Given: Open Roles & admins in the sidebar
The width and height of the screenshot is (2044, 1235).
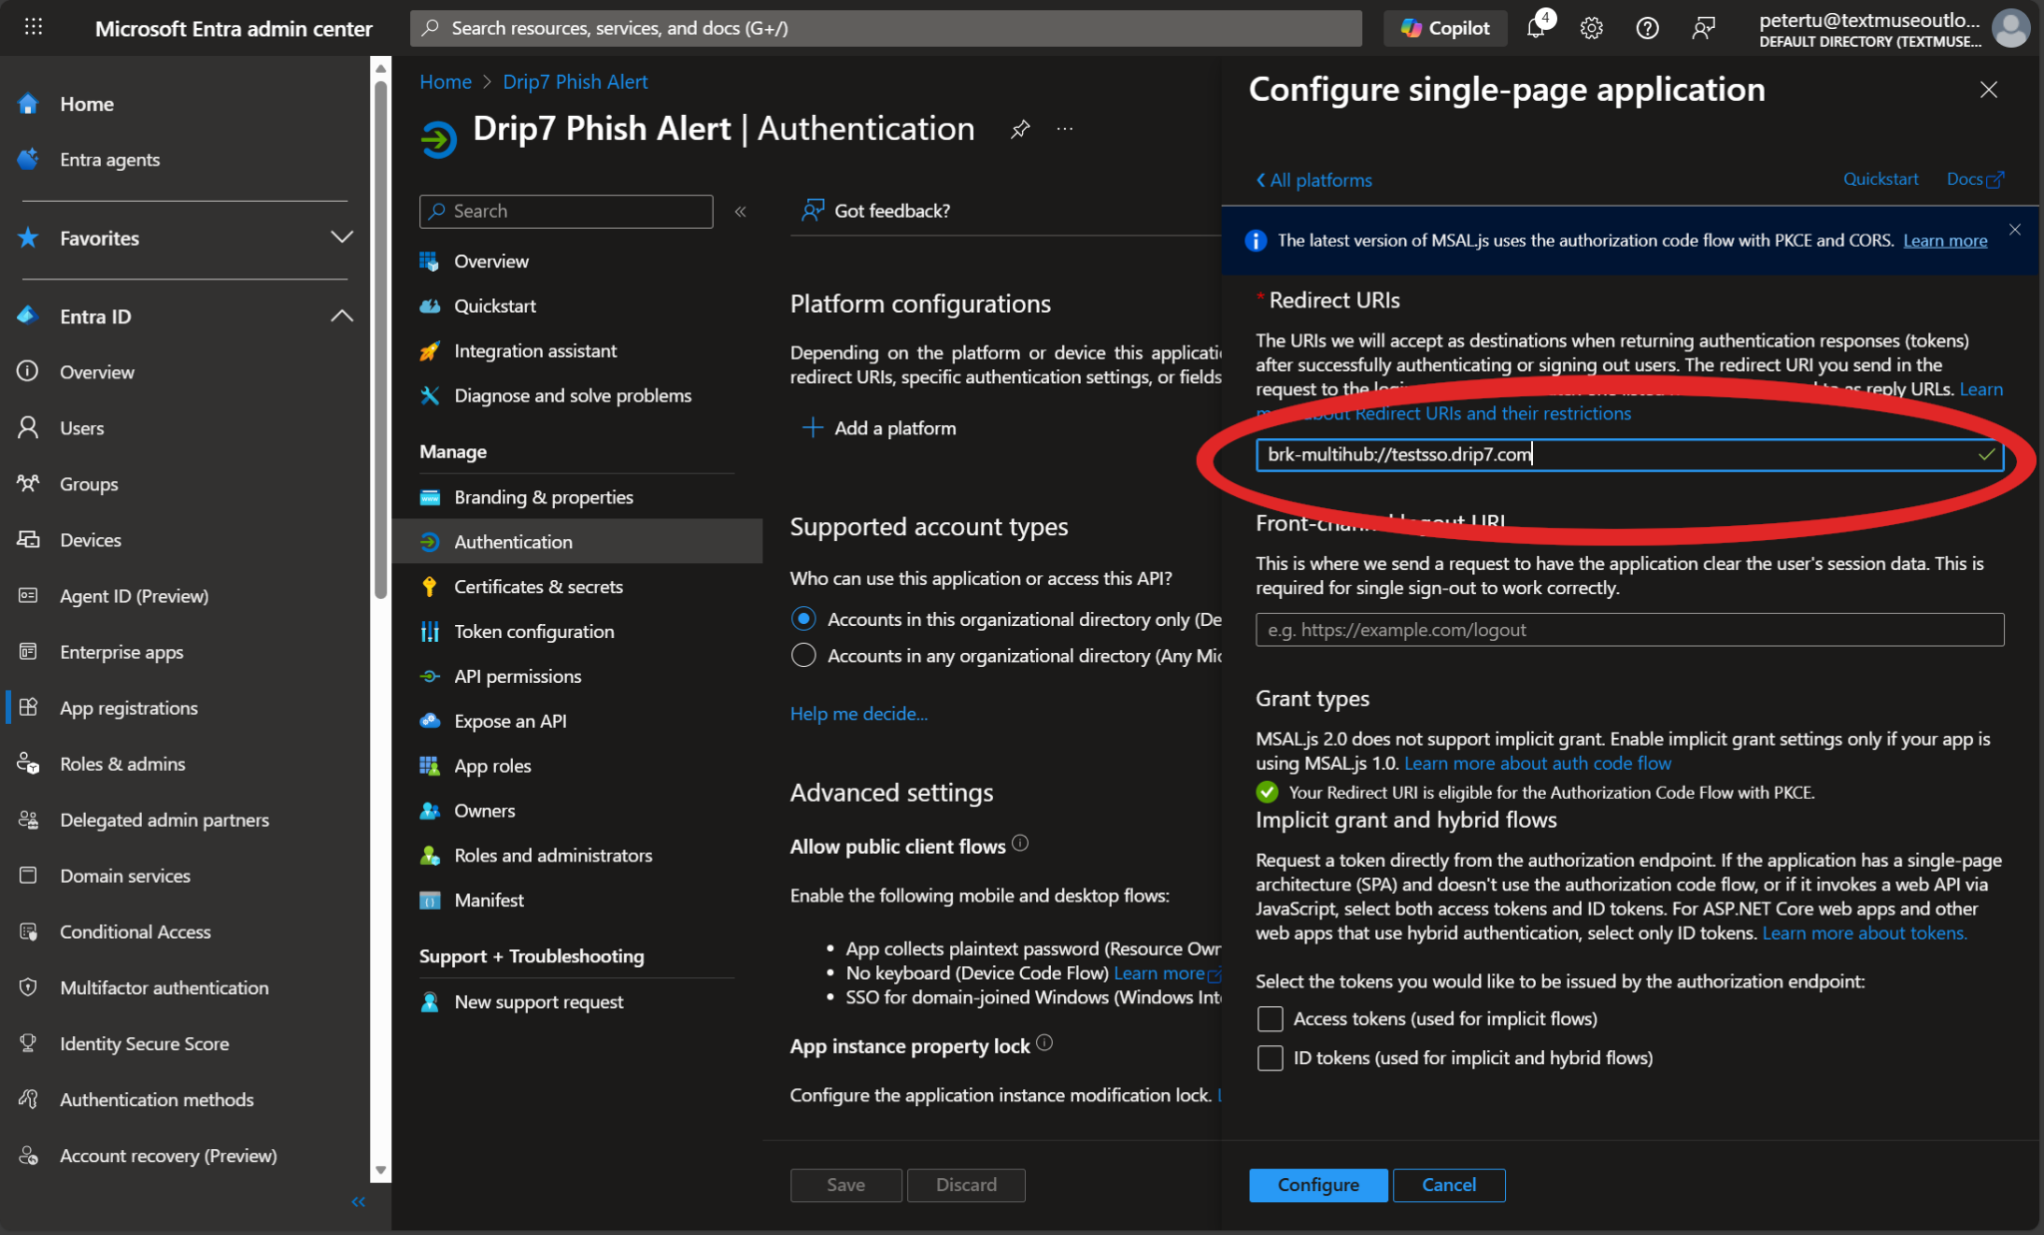Looking at the screenshot, I should (123, 764).
